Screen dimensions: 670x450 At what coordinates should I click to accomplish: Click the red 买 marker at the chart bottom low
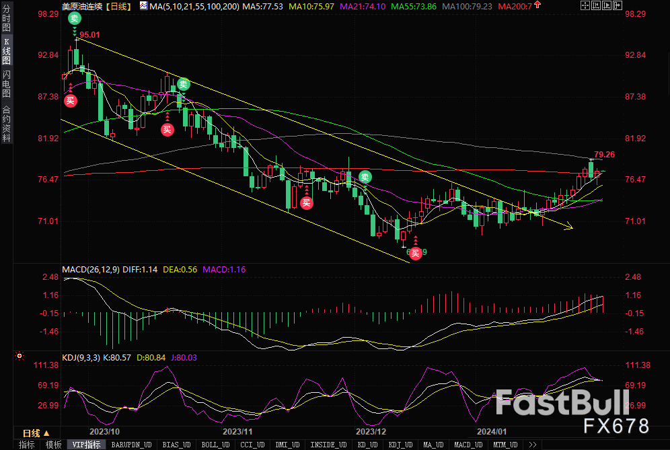click(416, 253)
